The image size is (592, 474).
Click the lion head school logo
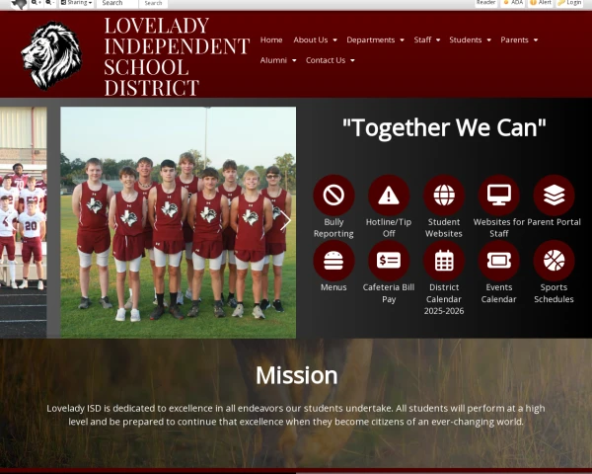coord(51,55)
